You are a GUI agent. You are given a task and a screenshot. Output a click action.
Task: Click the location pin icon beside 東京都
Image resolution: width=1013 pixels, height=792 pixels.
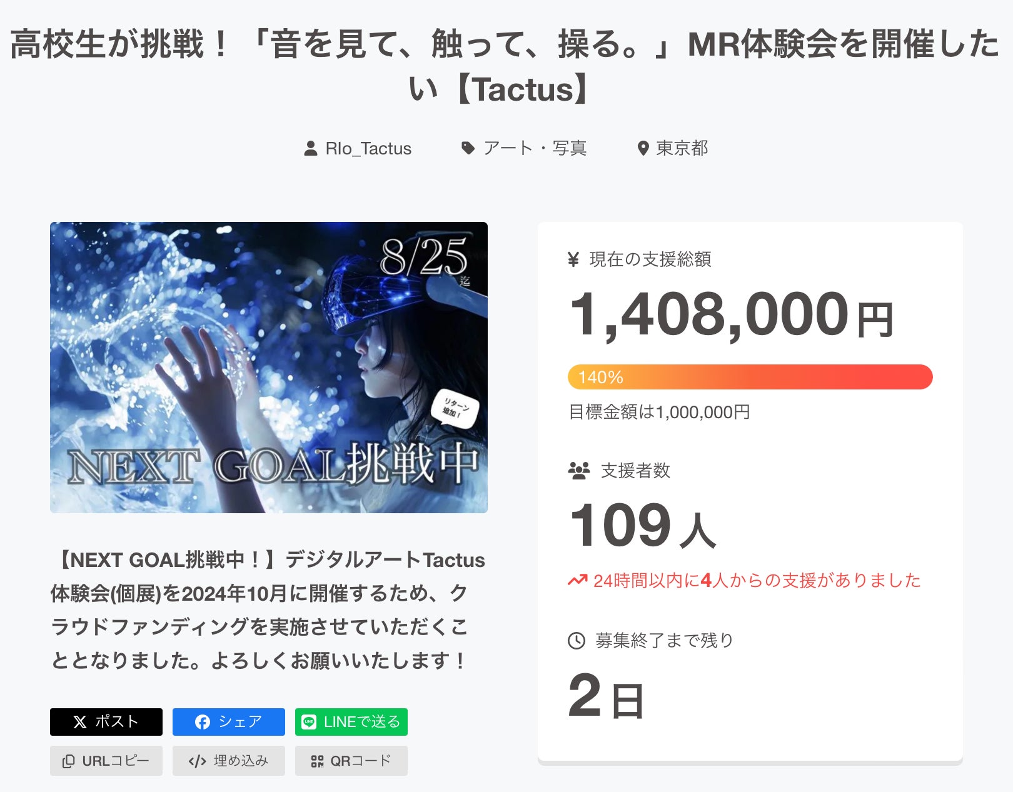(x=643, y=148)
